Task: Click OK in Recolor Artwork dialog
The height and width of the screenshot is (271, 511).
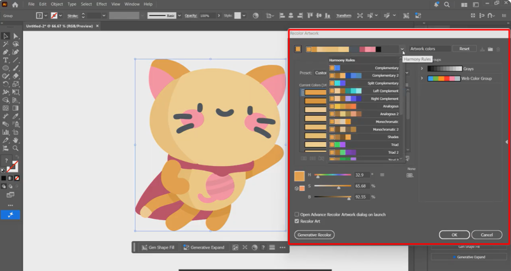Action: pos(454,235)
